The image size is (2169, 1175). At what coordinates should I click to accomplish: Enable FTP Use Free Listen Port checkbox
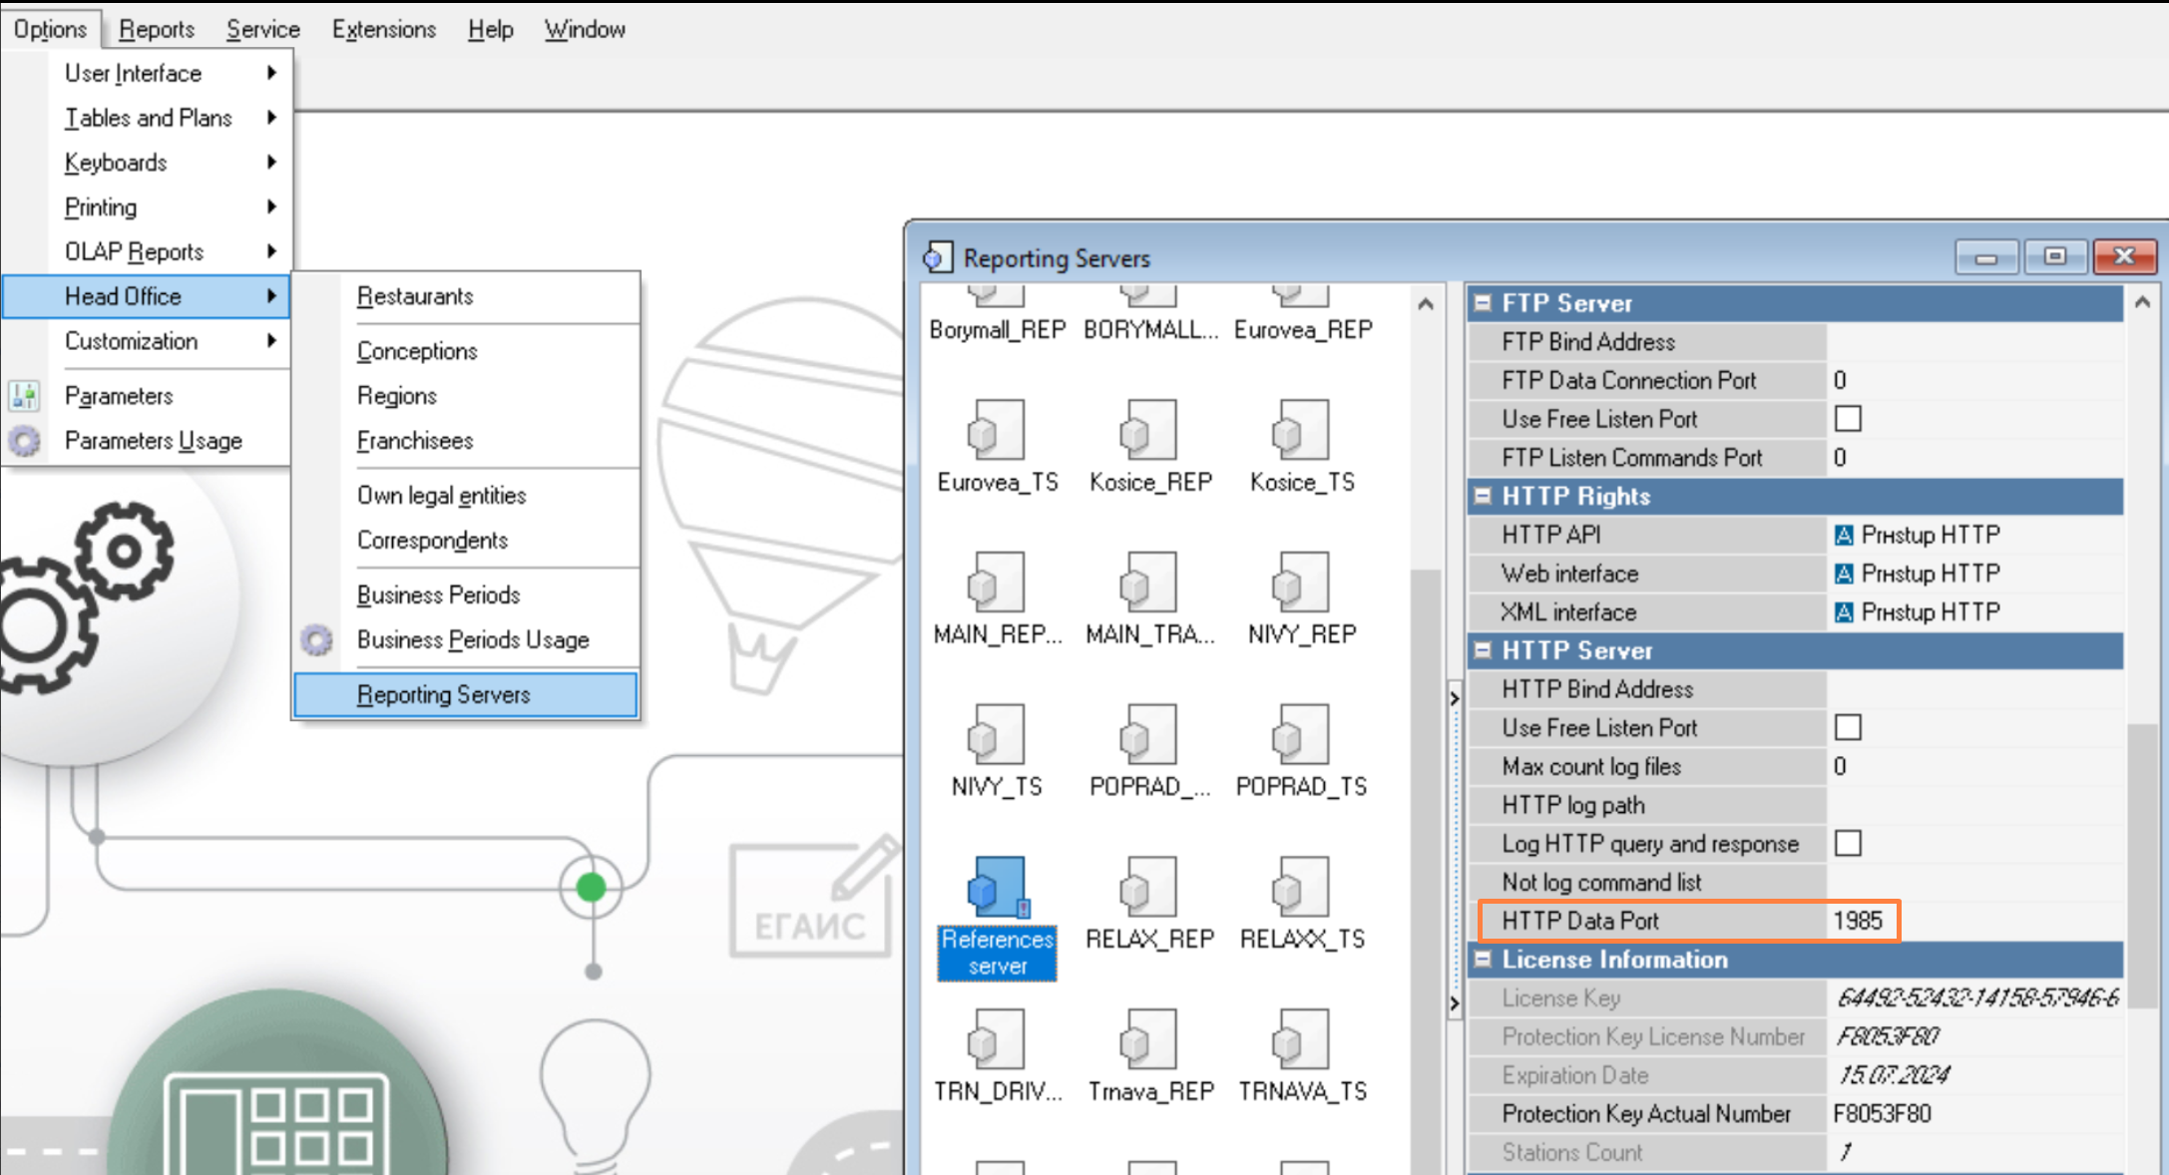point(1847,419)
